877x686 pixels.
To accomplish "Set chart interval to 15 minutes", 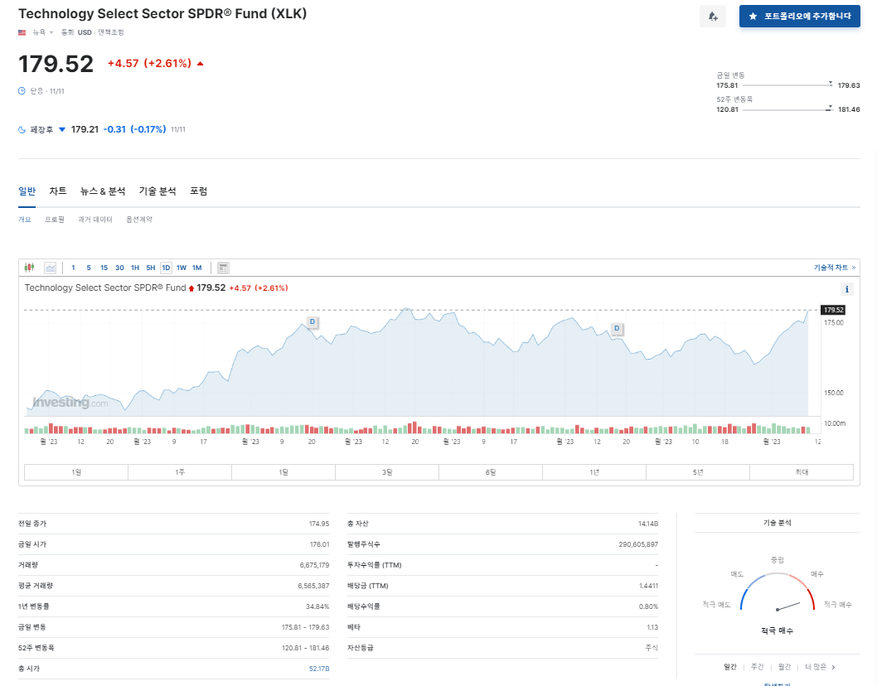I will [x=104, y=268].
